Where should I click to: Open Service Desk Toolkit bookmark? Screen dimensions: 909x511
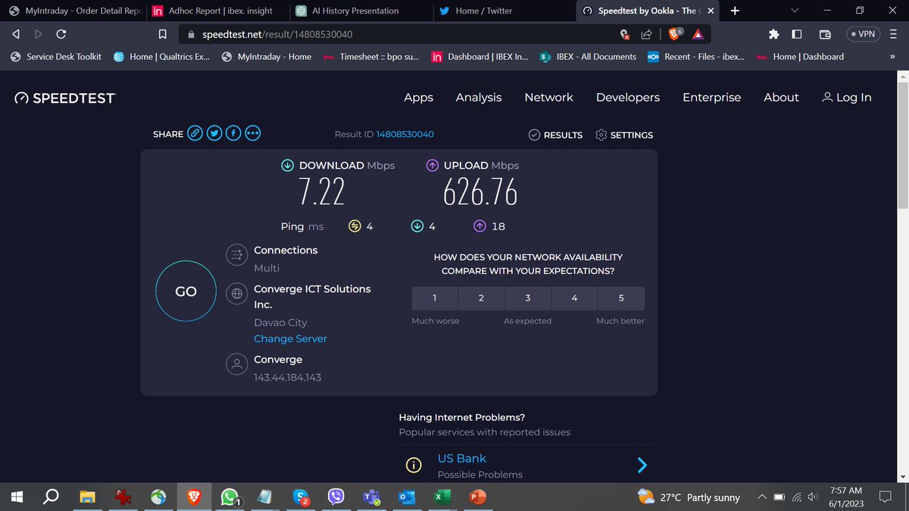coord(56,56)
